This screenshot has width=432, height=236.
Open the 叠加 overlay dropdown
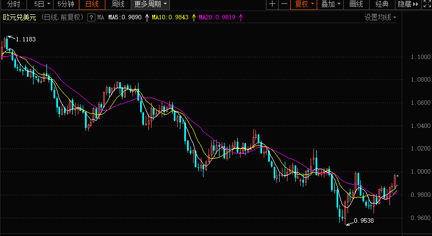point(330,4)
